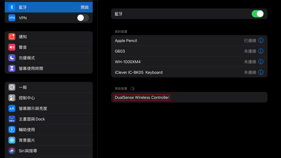Tap Apple Pencil device name
Image resolution: width=281 pixels, height=158 pixels.
click(x=126, y=41)
